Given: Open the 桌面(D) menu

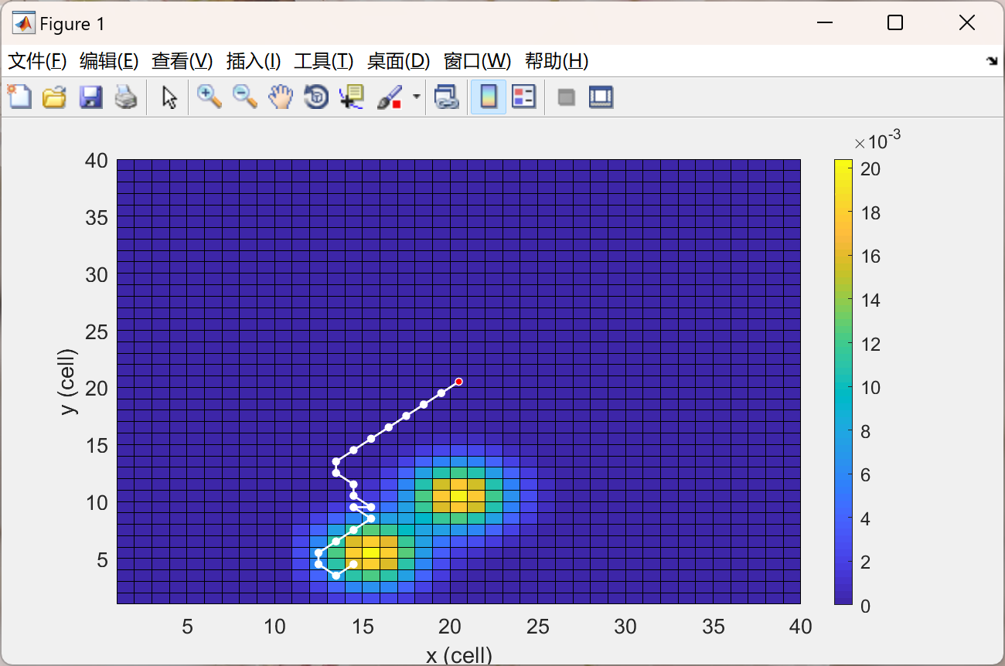Looking at the screenshot, I should [x=398, y=61].
